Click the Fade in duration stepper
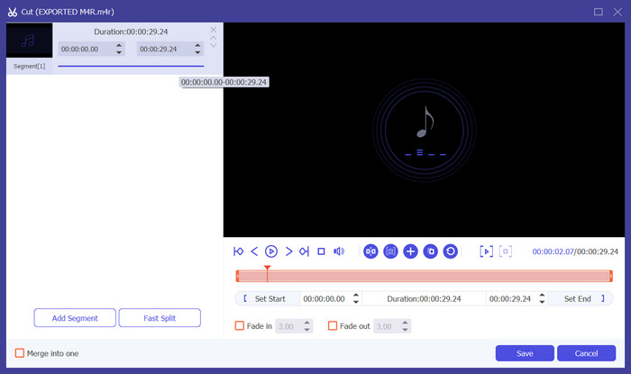Viewport: 631px width, 374px height. (x=307, y=326)
